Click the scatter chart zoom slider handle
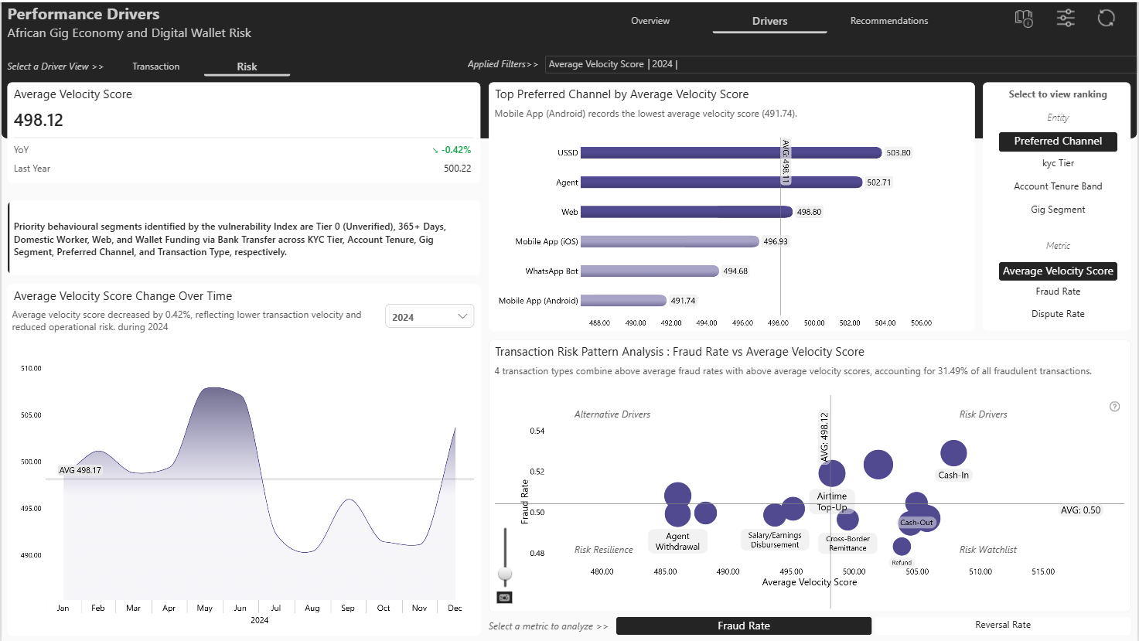Screen dimensions: 1139x641 pos(505,574)
